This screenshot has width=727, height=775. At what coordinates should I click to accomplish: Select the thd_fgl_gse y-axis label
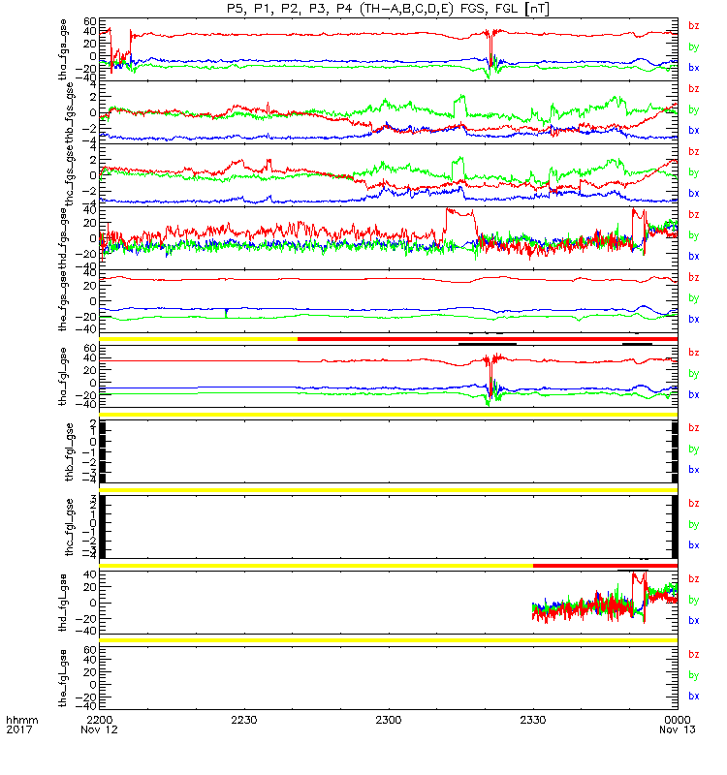pyautogui.click(x=63, y=603)
